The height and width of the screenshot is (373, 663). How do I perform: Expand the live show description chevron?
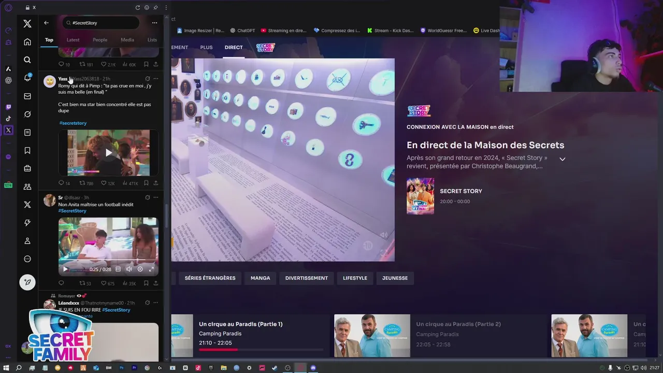(562, 159)
